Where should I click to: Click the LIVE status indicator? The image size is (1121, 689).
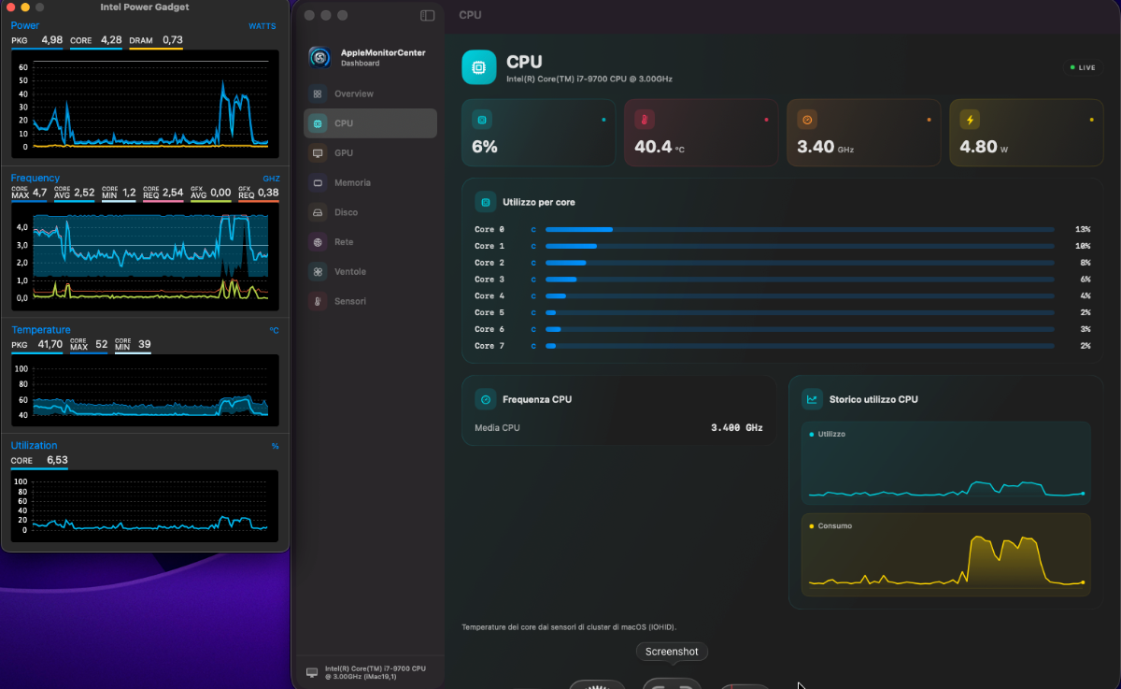click(1084, 67)
